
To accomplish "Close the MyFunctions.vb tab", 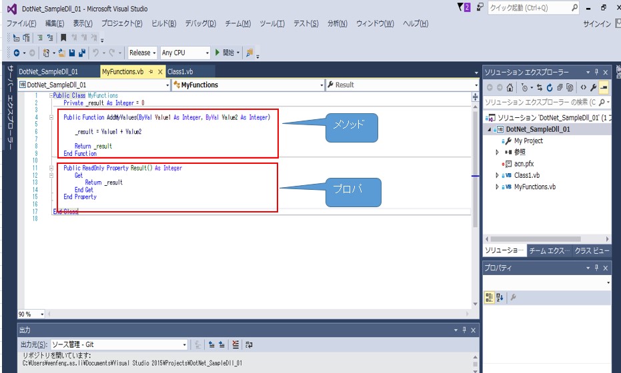I will pyautogui.click(x=160, y=71).
